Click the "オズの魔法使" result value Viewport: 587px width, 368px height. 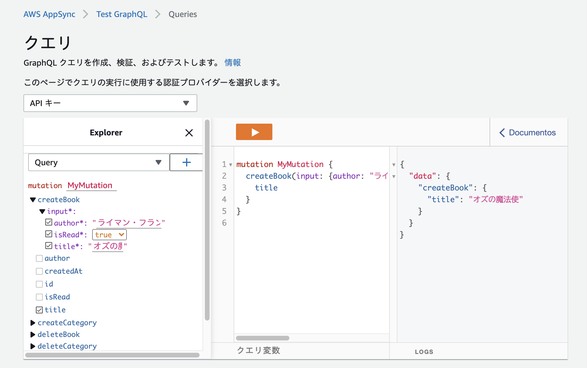point(496,200)
